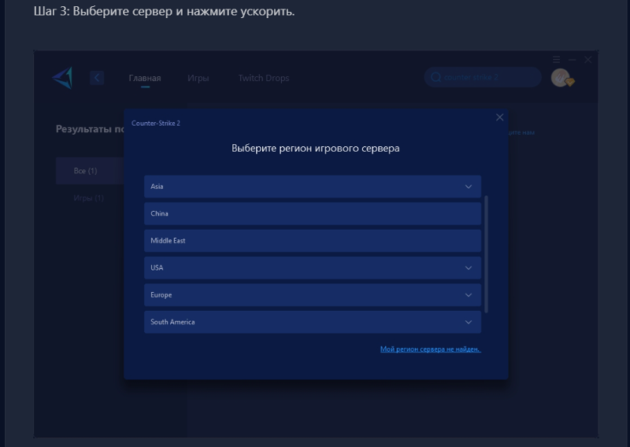Open the user avatar profile

561,77
